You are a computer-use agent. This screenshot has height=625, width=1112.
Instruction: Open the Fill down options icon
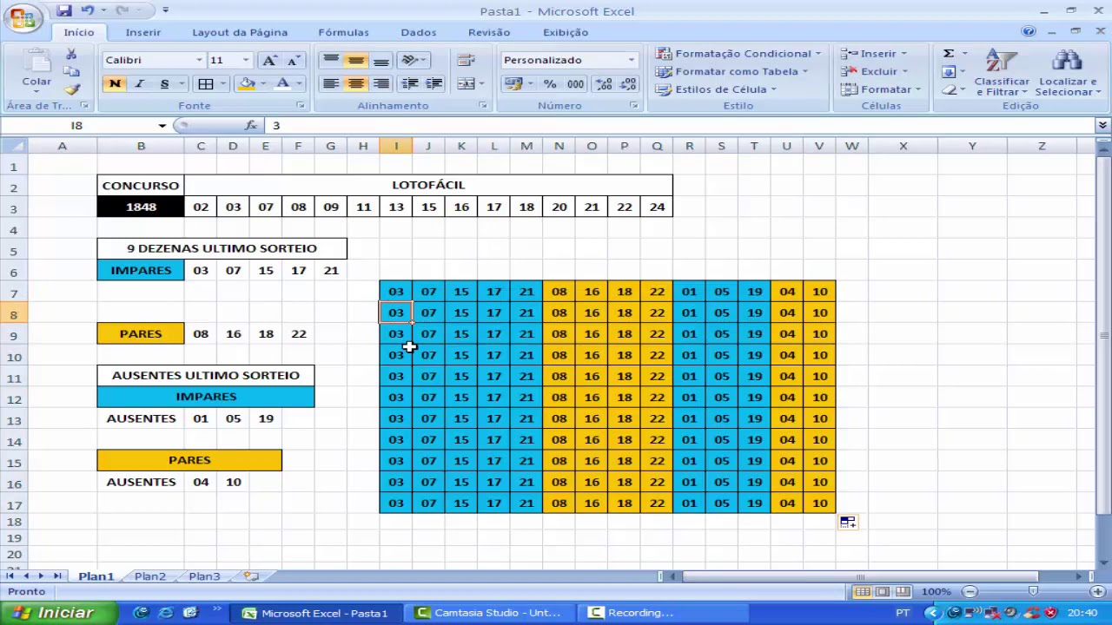[x=949, y=72]
